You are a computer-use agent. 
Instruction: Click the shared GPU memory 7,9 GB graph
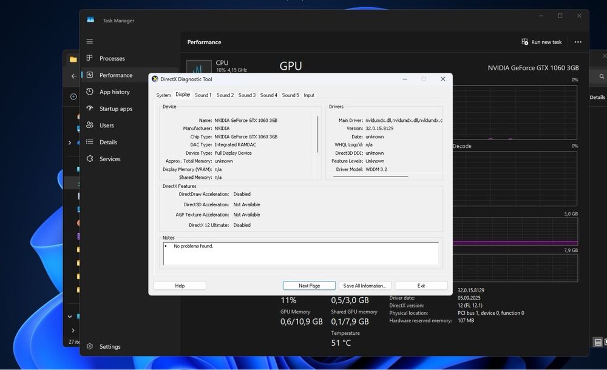click(x=515, y=268)
